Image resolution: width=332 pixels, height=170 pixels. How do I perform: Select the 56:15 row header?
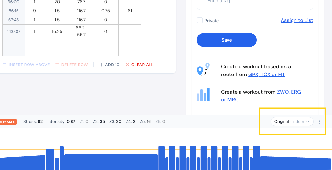(x=14, y=11)
